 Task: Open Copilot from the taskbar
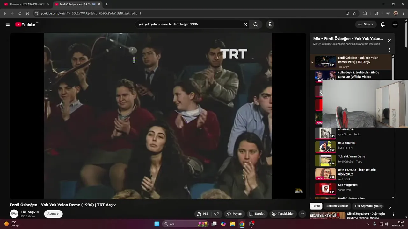(223, 224)
